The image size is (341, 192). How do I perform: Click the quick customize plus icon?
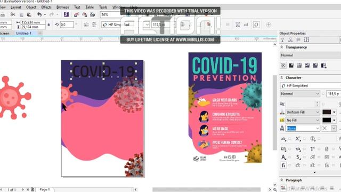[269, 25]
